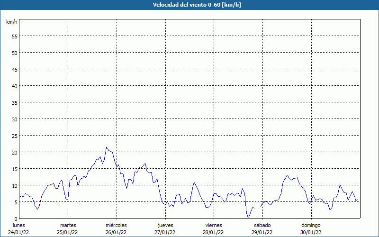Click the date label 24/01/22
Screen dimensions: 379x237
[x=18, y=232]
